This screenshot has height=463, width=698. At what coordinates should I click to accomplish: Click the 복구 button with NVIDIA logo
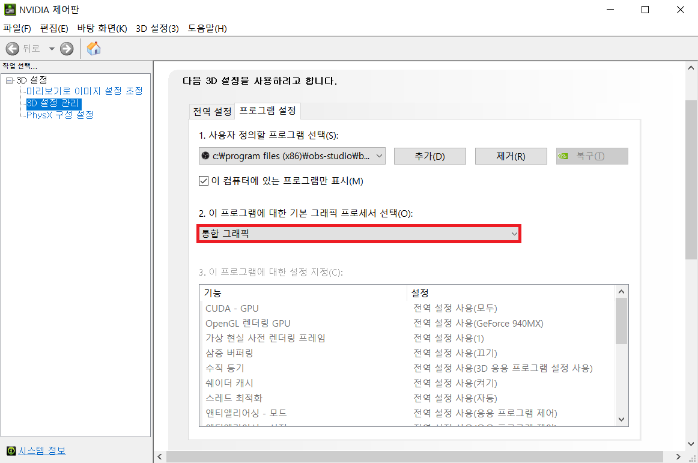[x=592, y=156]
